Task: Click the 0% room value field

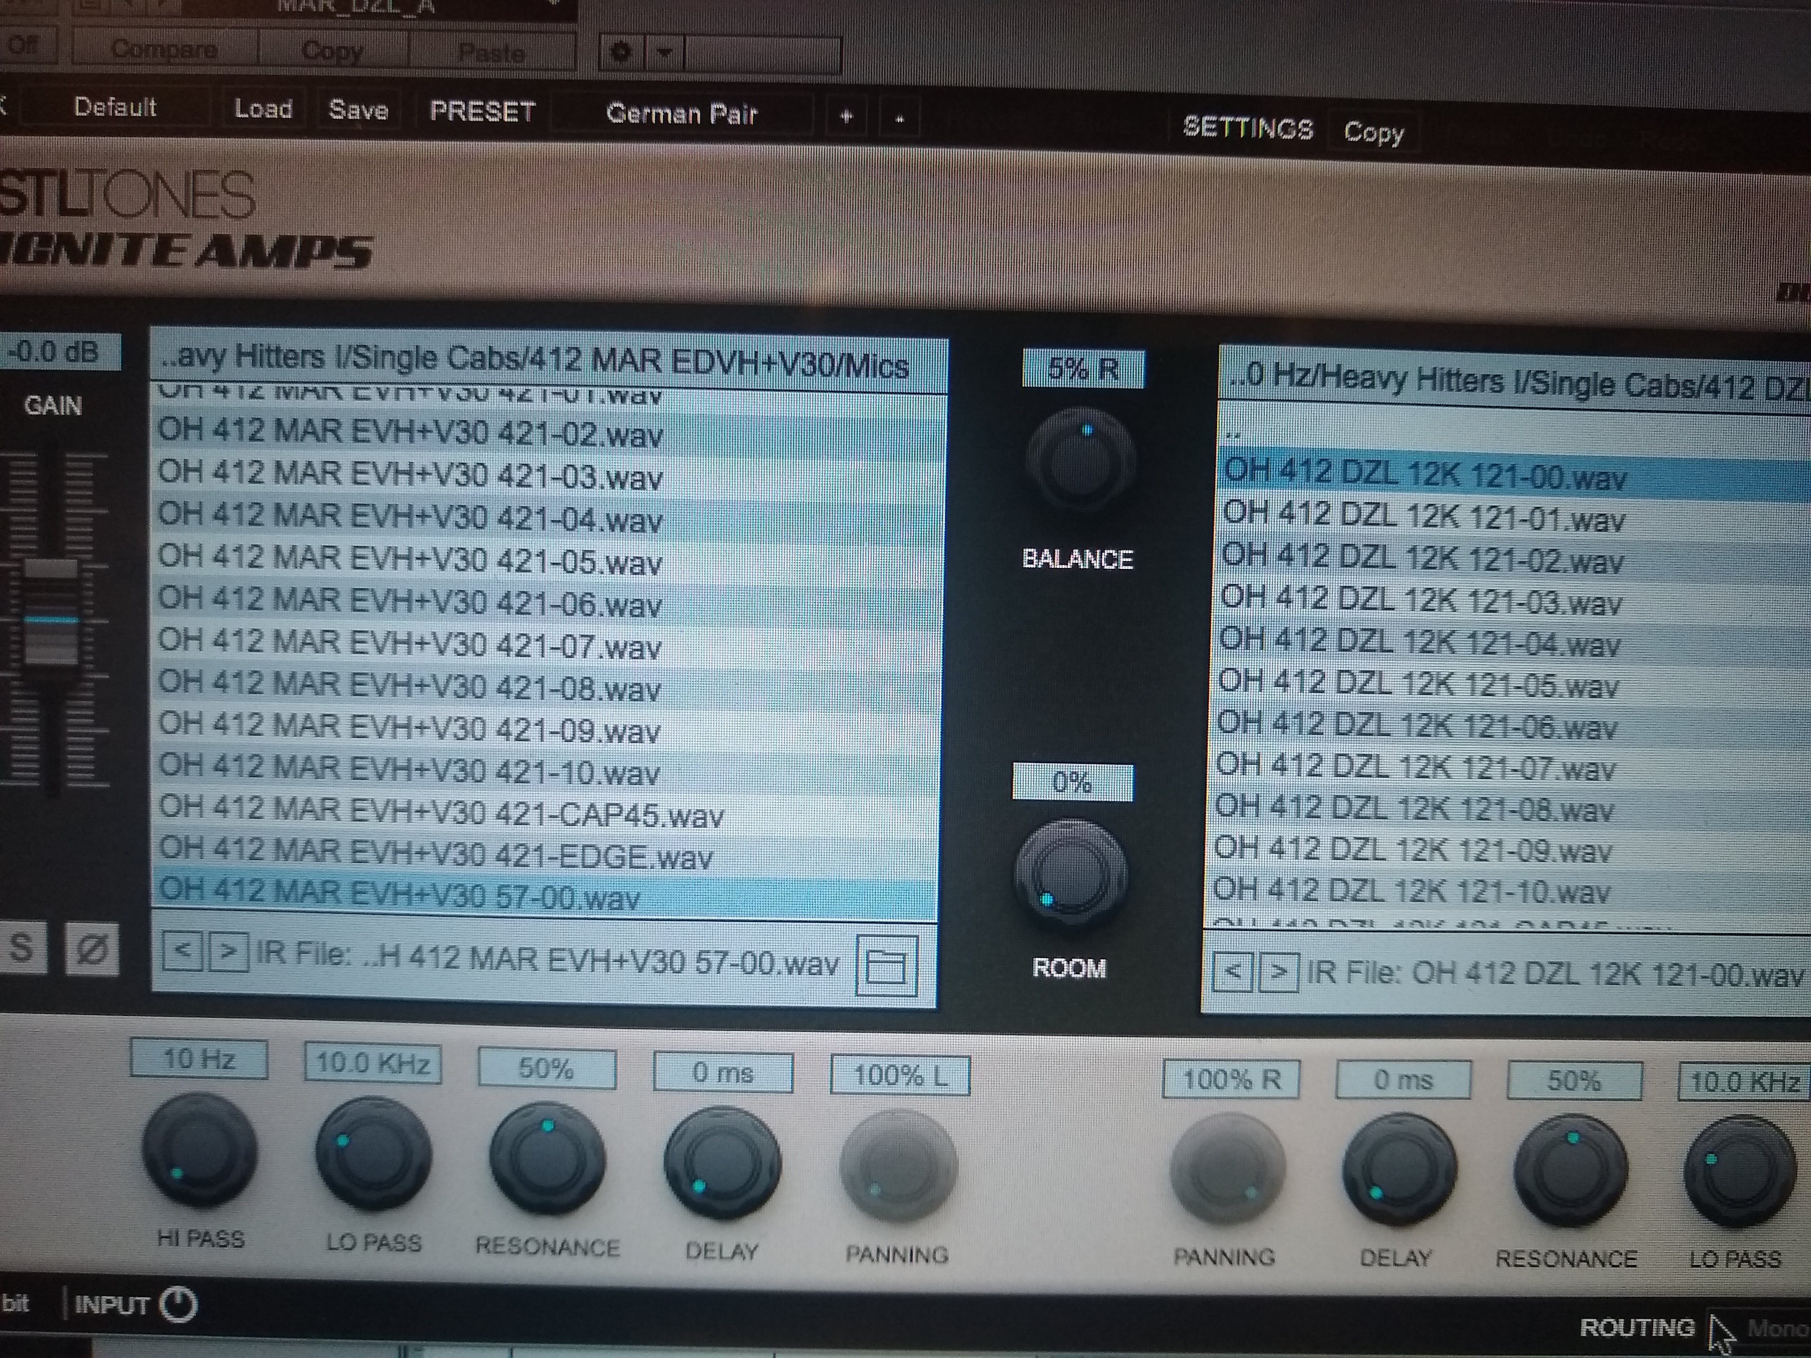Action: point(1073,782)
